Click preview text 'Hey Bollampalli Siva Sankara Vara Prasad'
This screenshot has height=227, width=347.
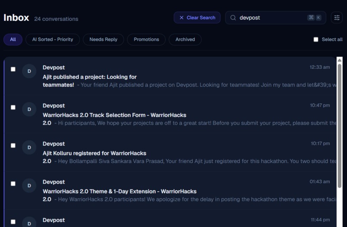point(111,161)
